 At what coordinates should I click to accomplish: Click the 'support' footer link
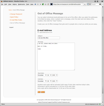click(50, 102)
